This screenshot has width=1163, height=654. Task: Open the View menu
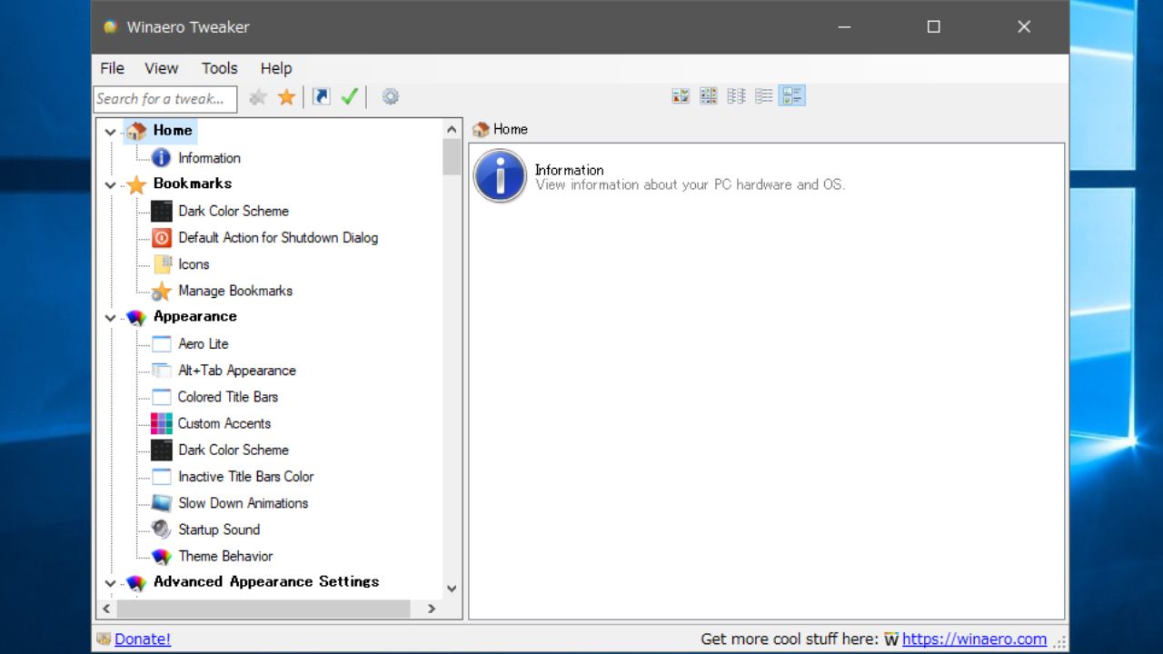[162, 68]
